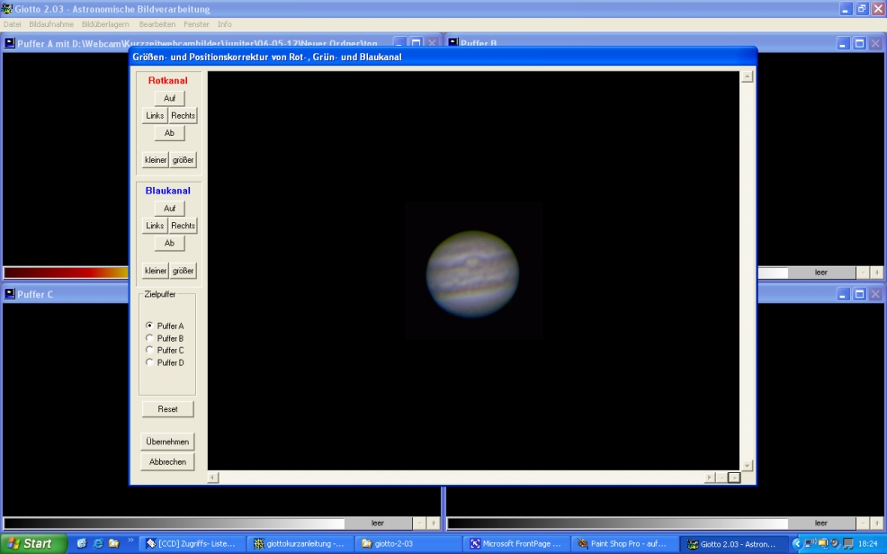The width and height of the screenshot is (887, 554).
Task: Move the Blaukanal down with Ab
Action: coord(169,244)
